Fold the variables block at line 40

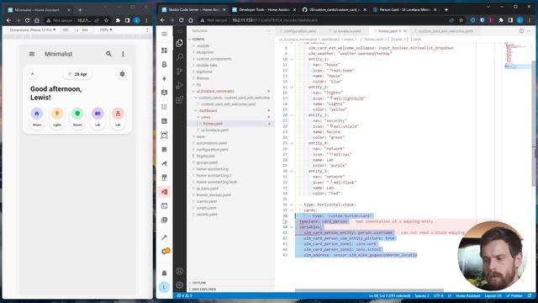point(292,227)
